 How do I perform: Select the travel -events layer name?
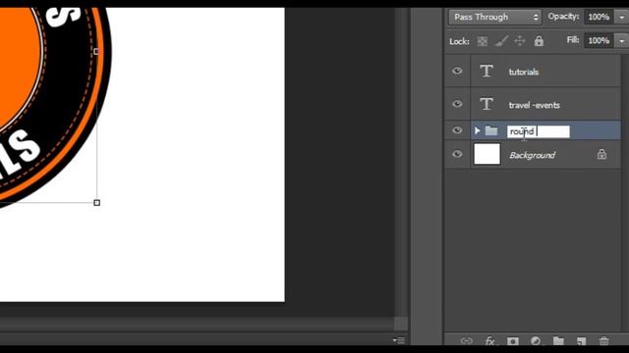click(534, 105)
